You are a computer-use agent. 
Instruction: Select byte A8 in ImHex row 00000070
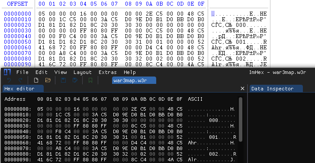58,149
